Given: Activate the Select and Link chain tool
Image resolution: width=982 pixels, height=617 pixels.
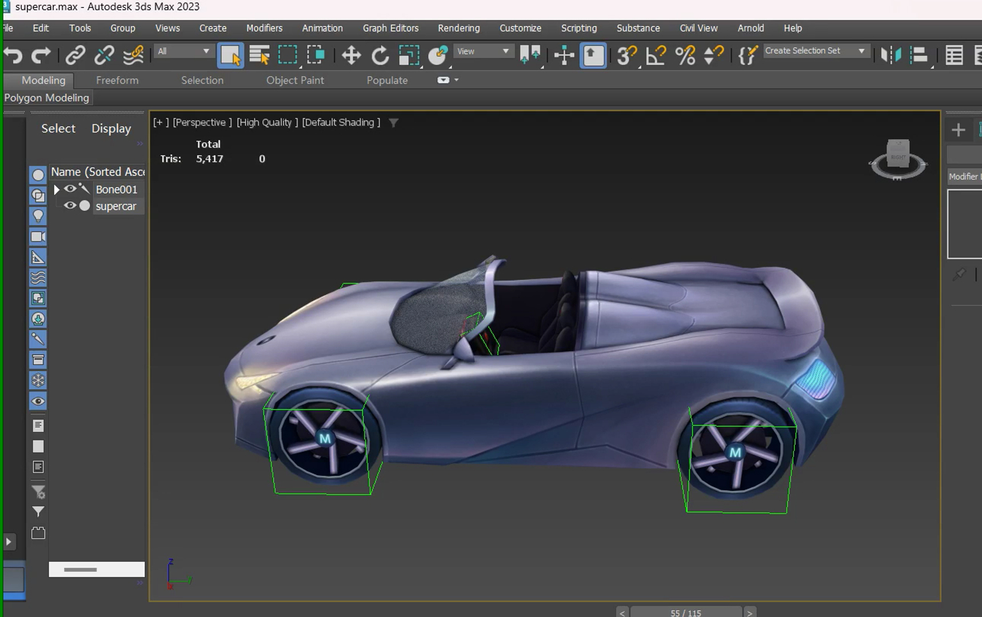Looking at the screenshot, I should click(75, 55).
